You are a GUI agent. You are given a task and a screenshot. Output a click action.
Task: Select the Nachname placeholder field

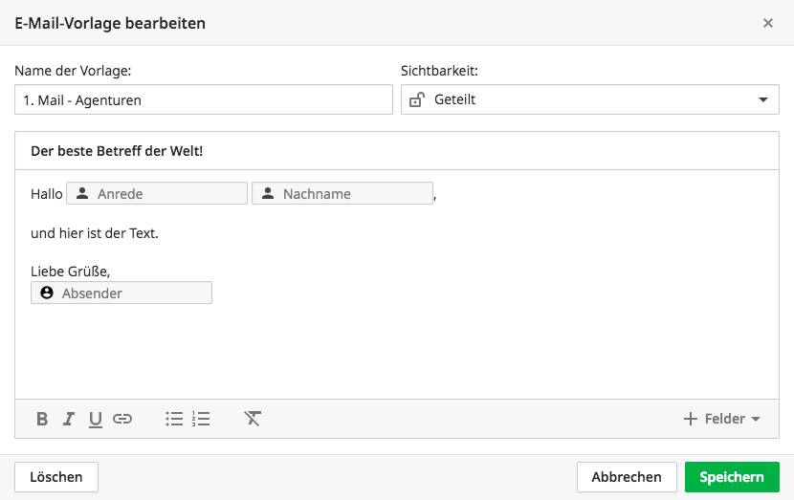click(342, 193)
